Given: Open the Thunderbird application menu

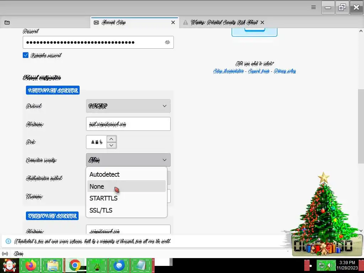Looking at the screenshot, I should 314,7.
